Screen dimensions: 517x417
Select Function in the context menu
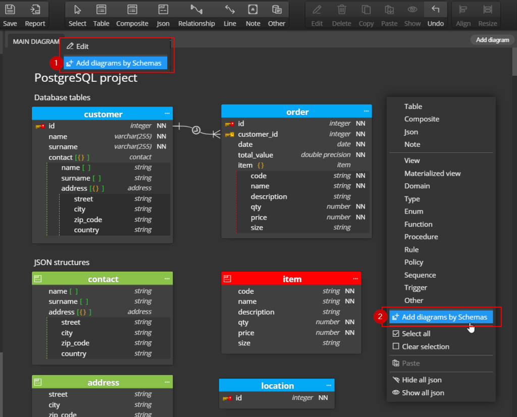[418, 224]
